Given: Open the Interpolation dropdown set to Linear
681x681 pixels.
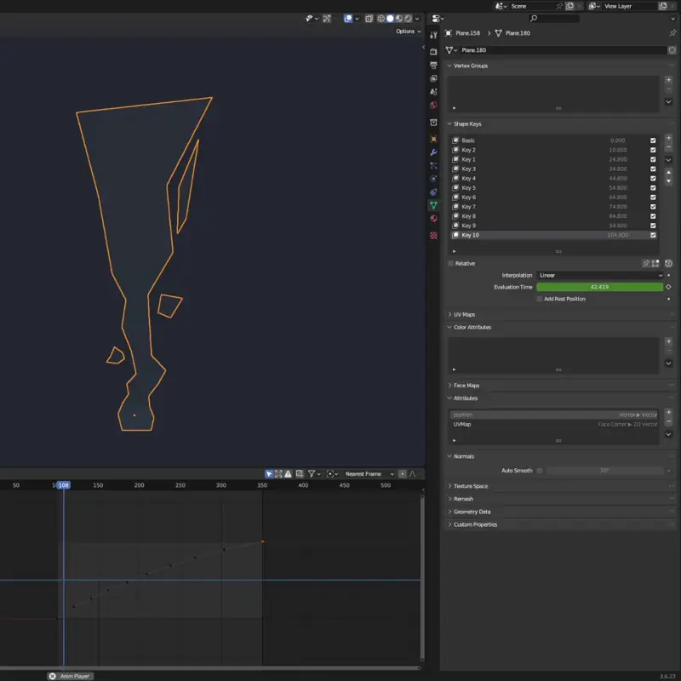Looking at the screenshot, I should click(599, 275).
